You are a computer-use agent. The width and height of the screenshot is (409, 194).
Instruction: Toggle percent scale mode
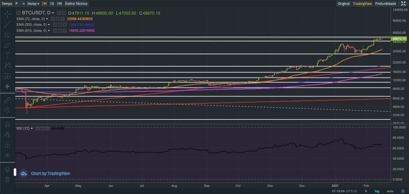point(366,191)
